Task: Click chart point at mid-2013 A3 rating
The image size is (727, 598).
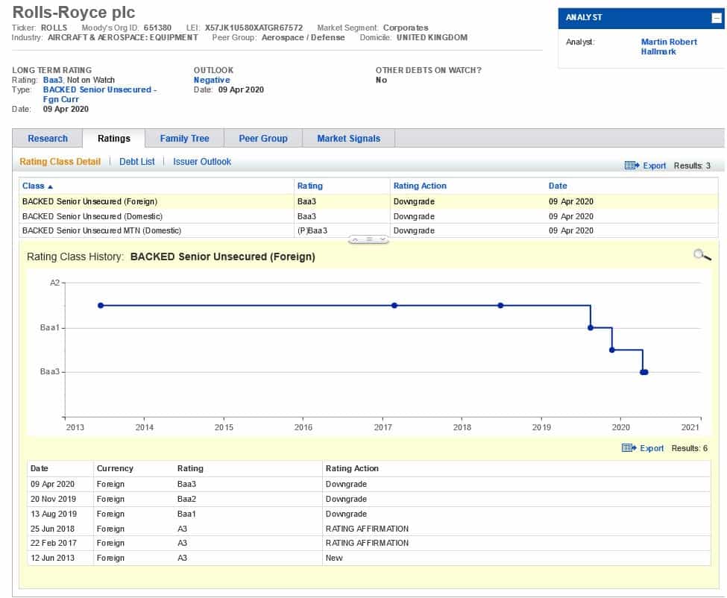Action: tap(101, 306)
